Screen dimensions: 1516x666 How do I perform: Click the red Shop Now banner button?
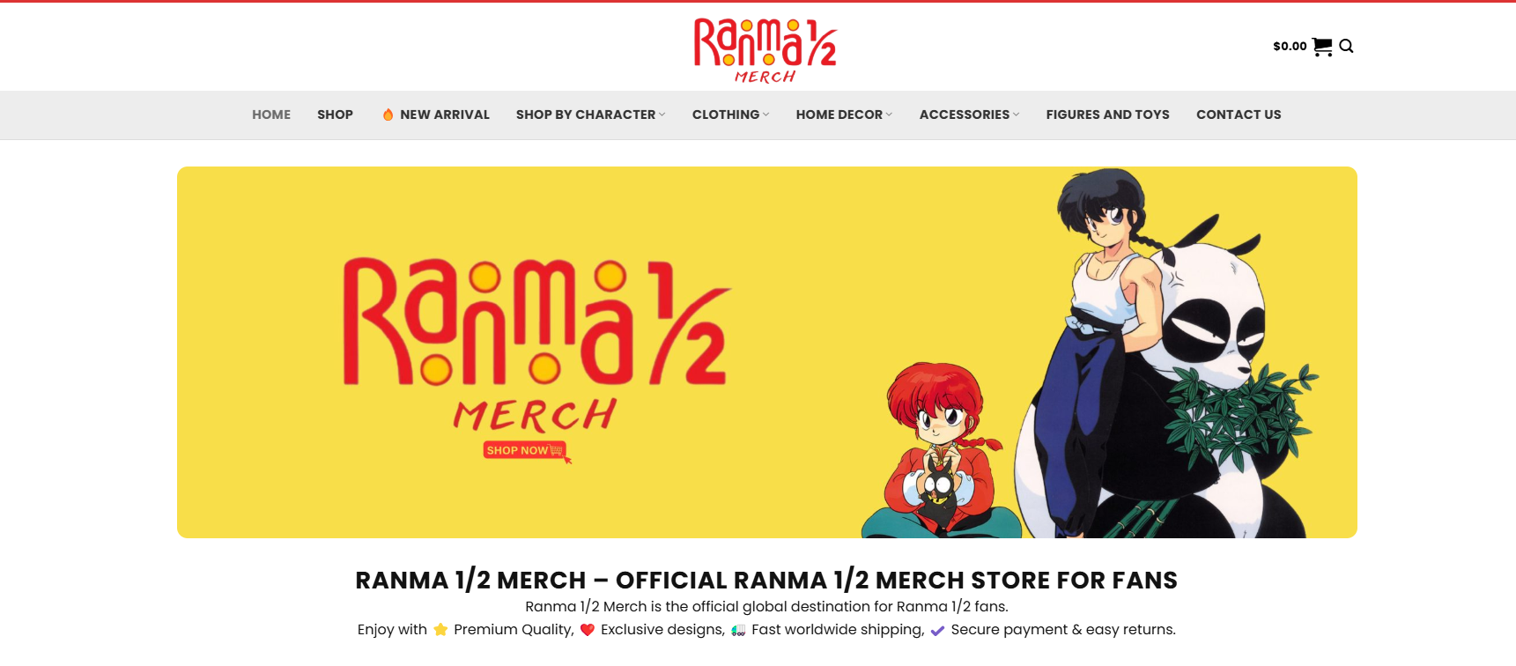coord(525,450)
